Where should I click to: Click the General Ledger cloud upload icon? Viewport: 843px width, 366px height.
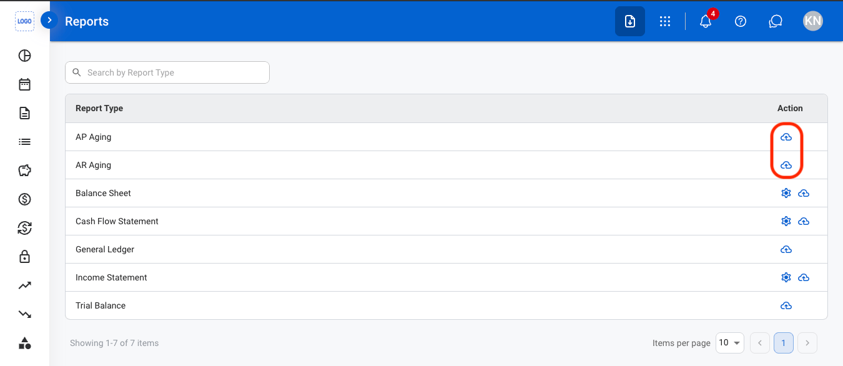(x=786, y=249)
